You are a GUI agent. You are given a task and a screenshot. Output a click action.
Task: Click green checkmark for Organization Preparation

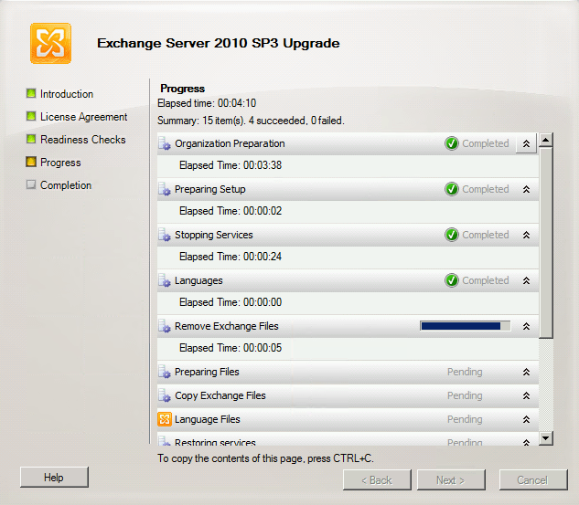point(452,143)
